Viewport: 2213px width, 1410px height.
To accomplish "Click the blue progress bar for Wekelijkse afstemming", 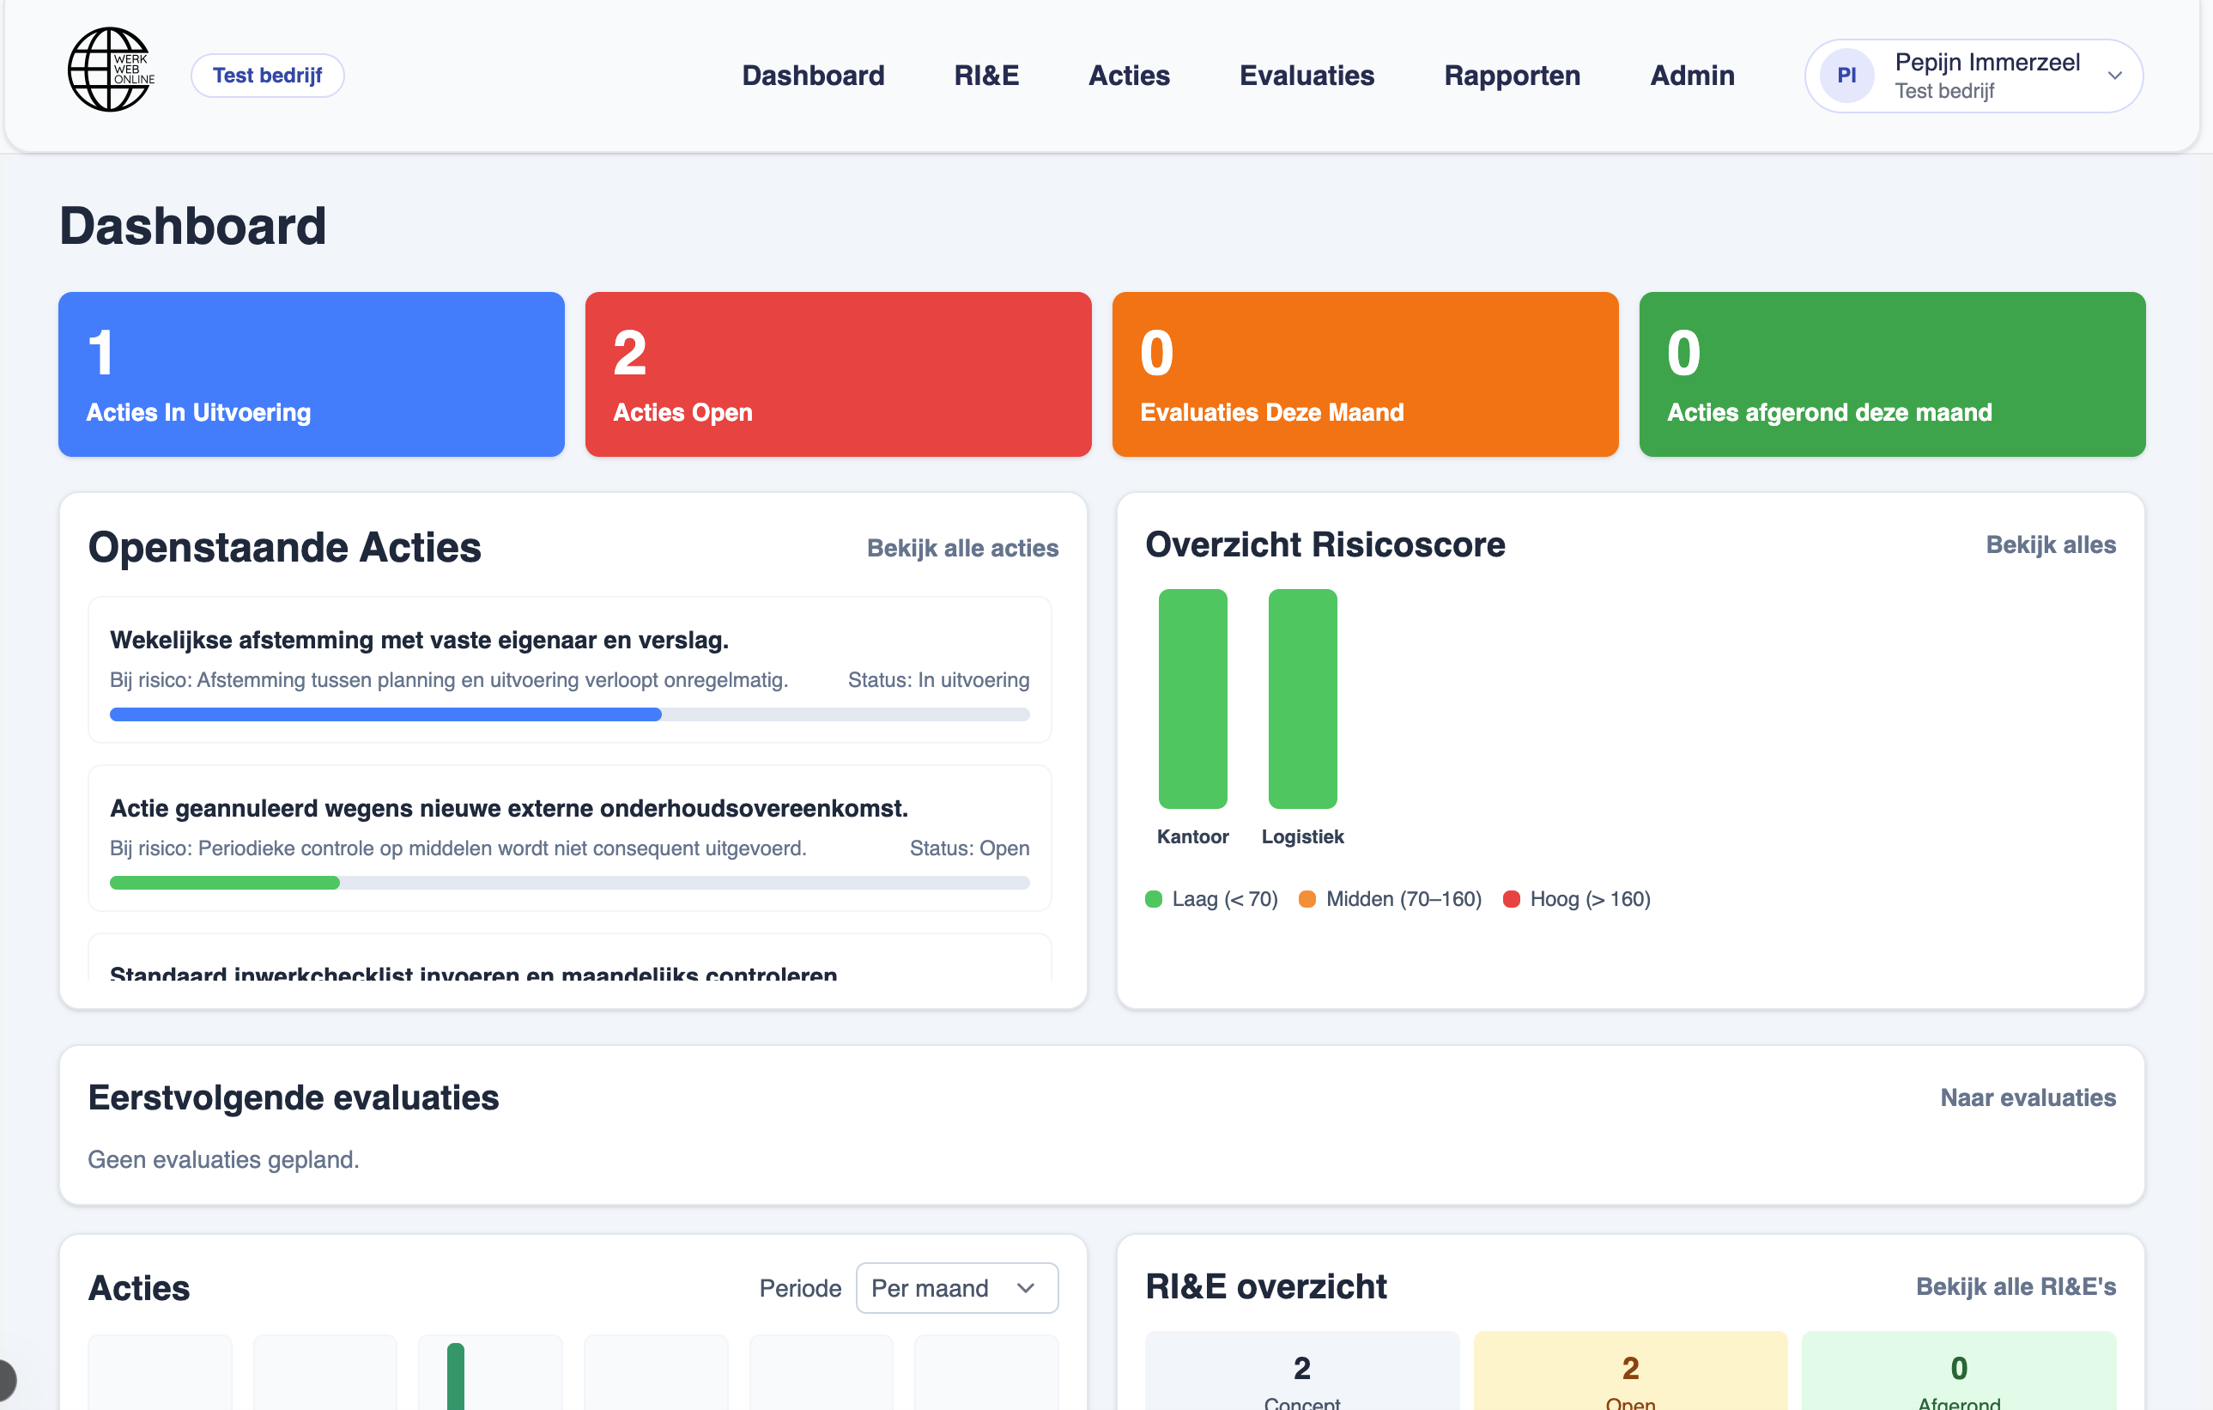I will pos(386,714).
